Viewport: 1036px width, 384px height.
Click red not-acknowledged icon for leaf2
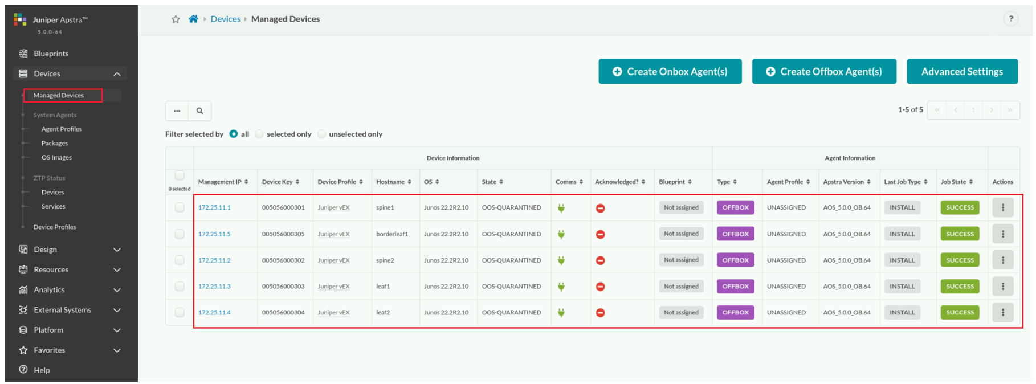click(x=600, y=313)
